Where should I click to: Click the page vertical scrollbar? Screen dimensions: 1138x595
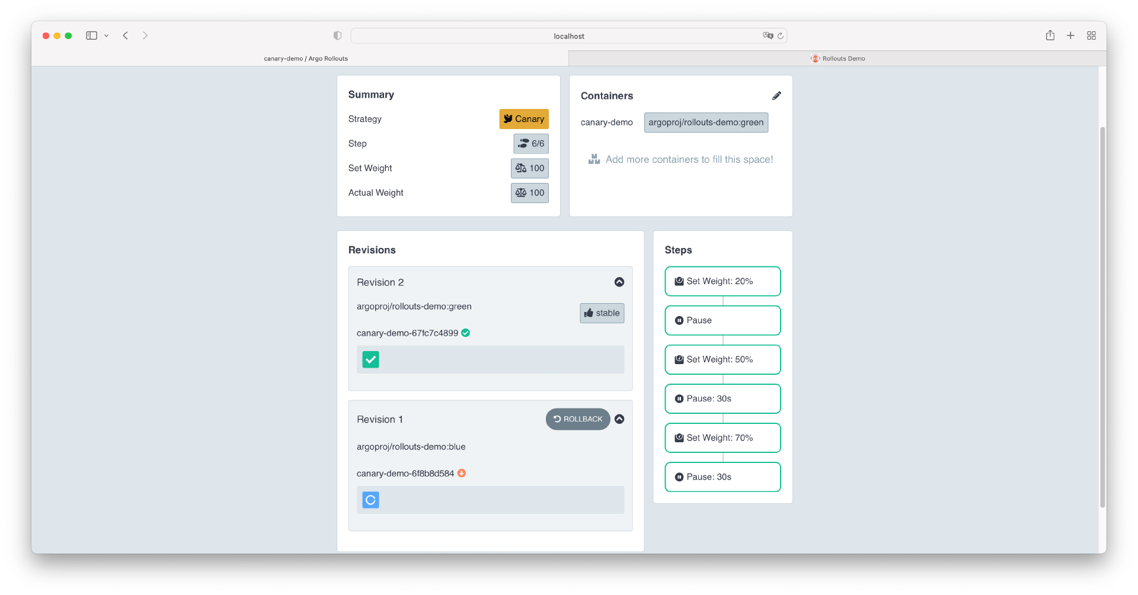point(1102,317)
